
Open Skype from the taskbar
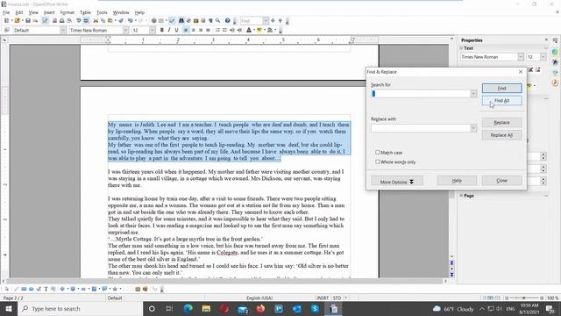point(315,308)
